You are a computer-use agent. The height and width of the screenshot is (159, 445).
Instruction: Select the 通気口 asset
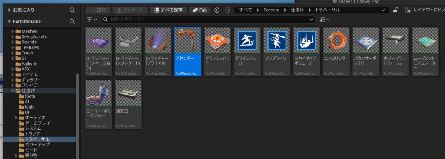tap(128, 105)
